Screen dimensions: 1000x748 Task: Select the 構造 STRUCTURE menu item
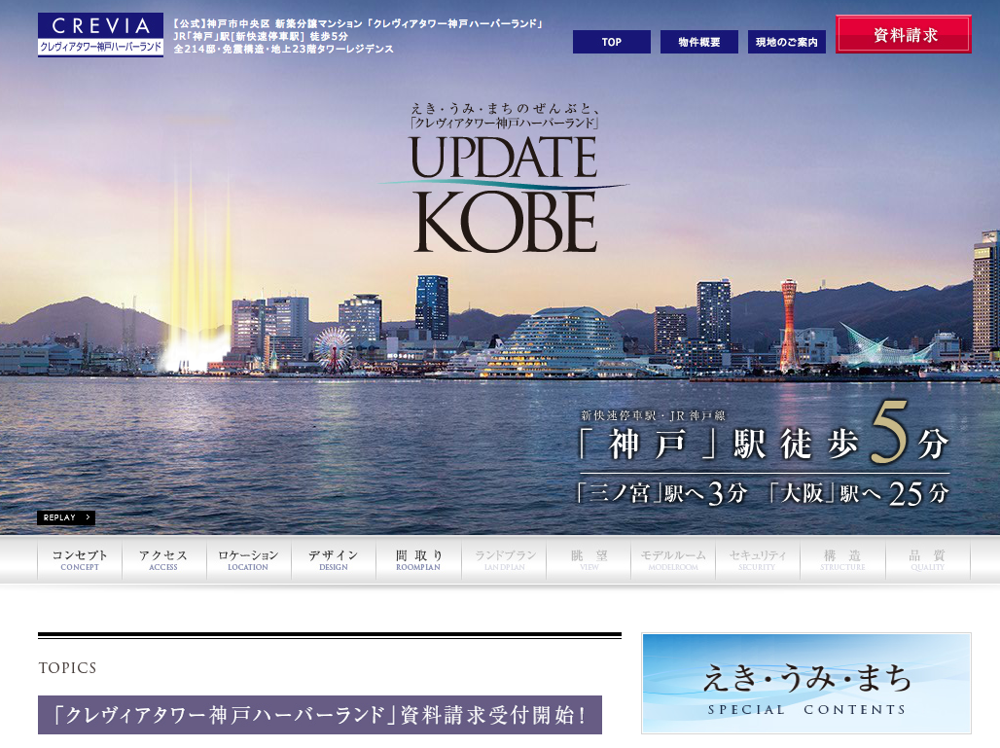[841, 560]
